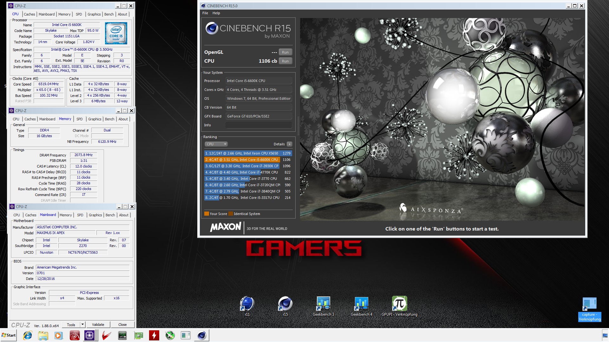
Task: Click the Info input field in Cinebench
Action: [x=259, y=125]
